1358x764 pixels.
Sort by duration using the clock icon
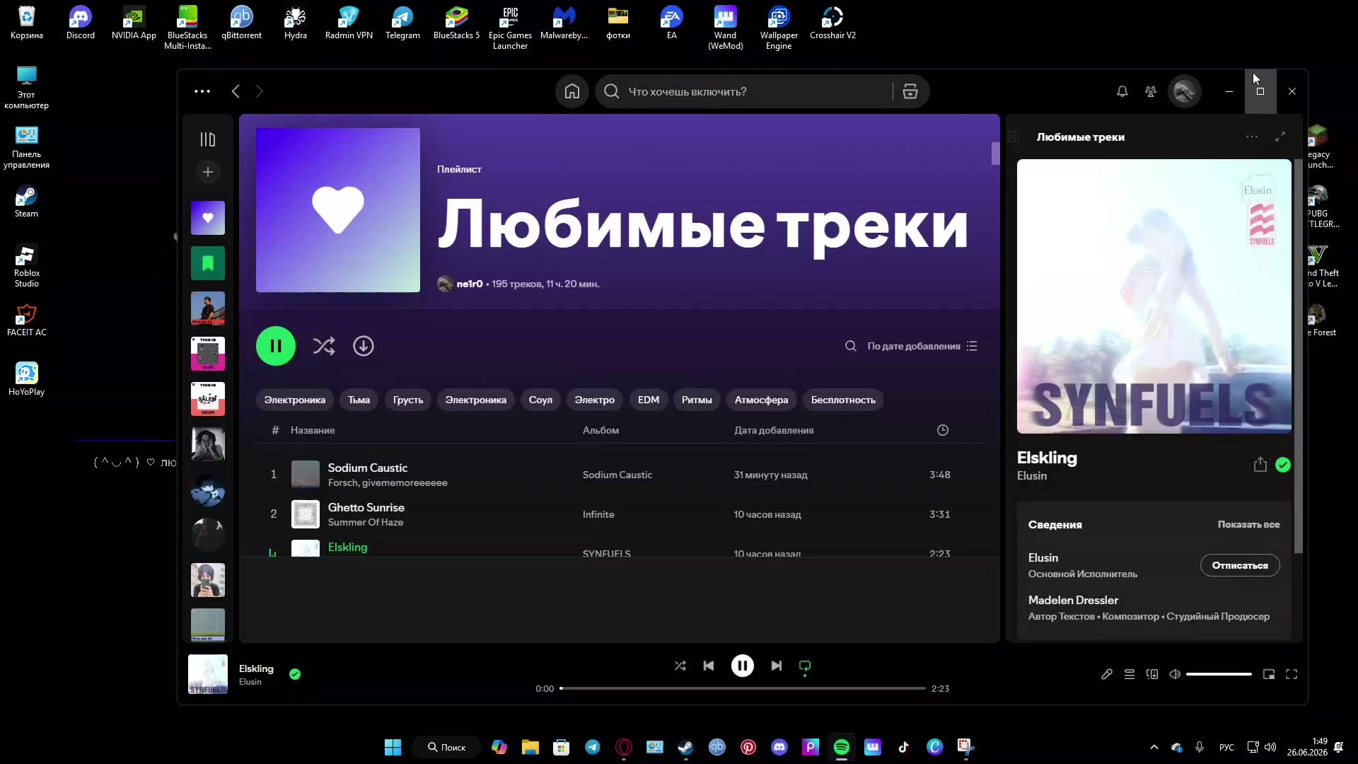(x=943, y=430)
